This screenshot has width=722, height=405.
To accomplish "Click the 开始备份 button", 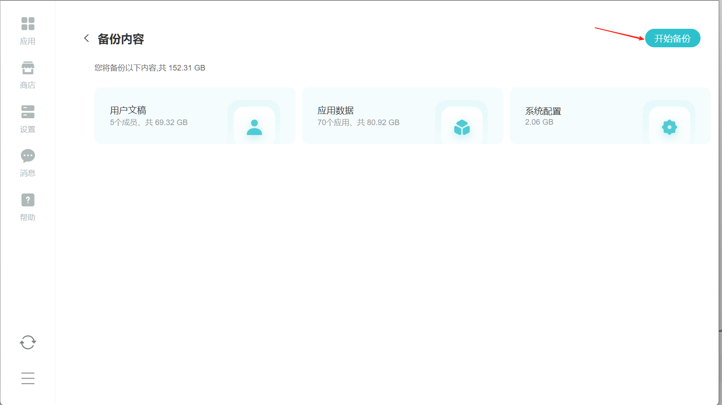I will pos(673,38).
